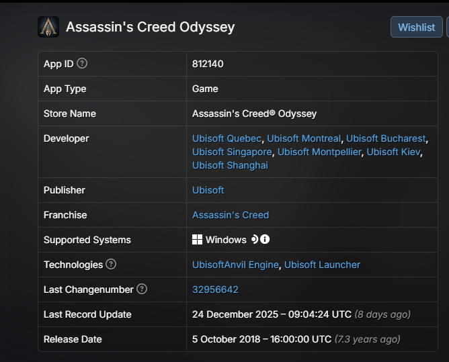Click the Assassin's Creed Odyssey game icon
This screenshot has width=449, height=362.
click(48, 27)
